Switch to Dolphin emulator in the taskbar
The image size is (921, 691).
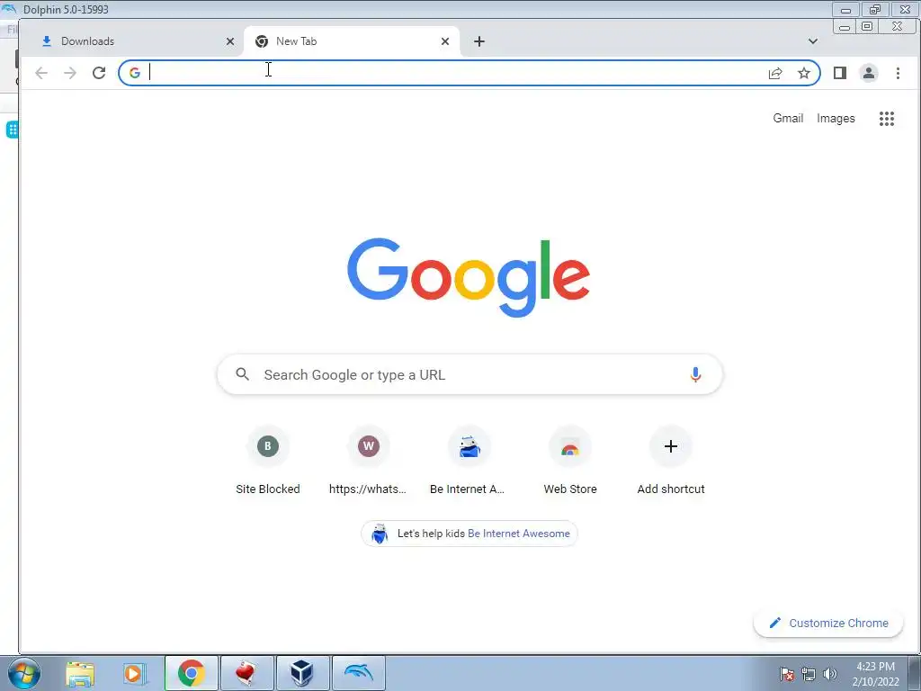(358, 673)
